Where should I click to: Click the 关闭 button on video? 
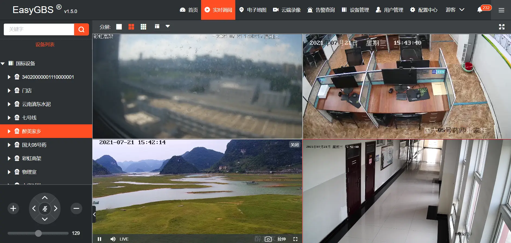click(x=294, y=145)
